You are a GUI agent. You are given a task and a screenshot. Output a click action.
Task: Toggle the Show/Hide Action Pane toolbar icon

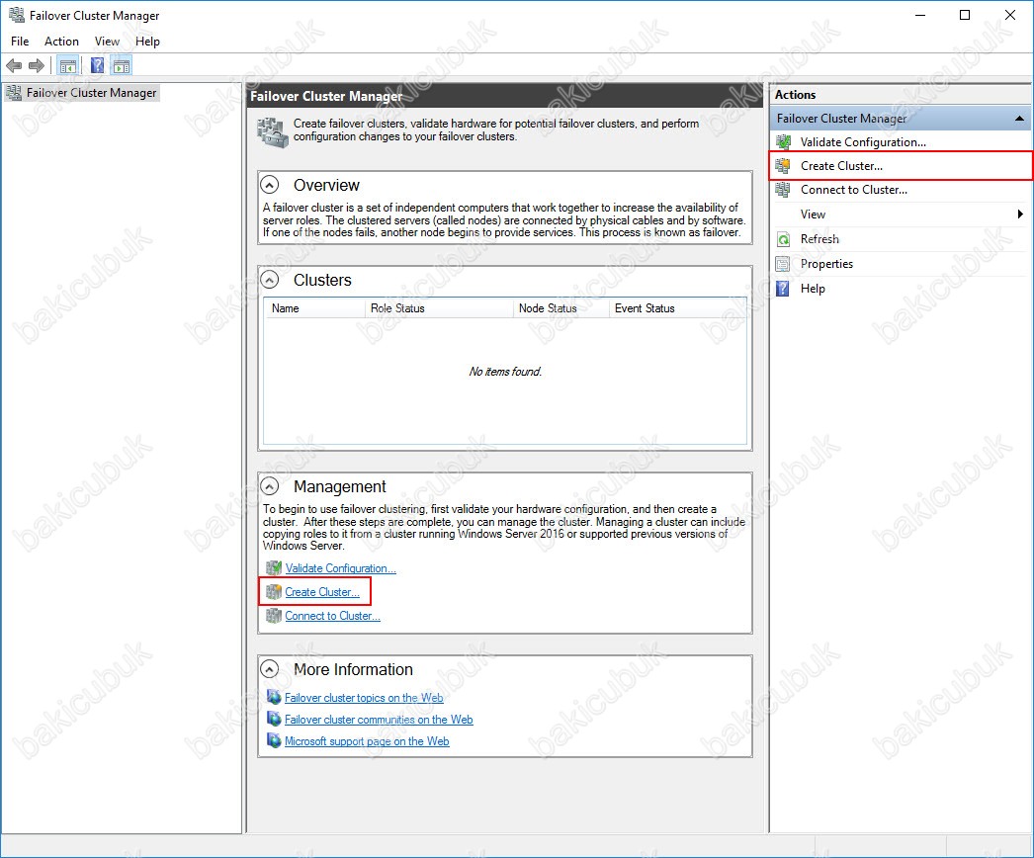[122, 65]
